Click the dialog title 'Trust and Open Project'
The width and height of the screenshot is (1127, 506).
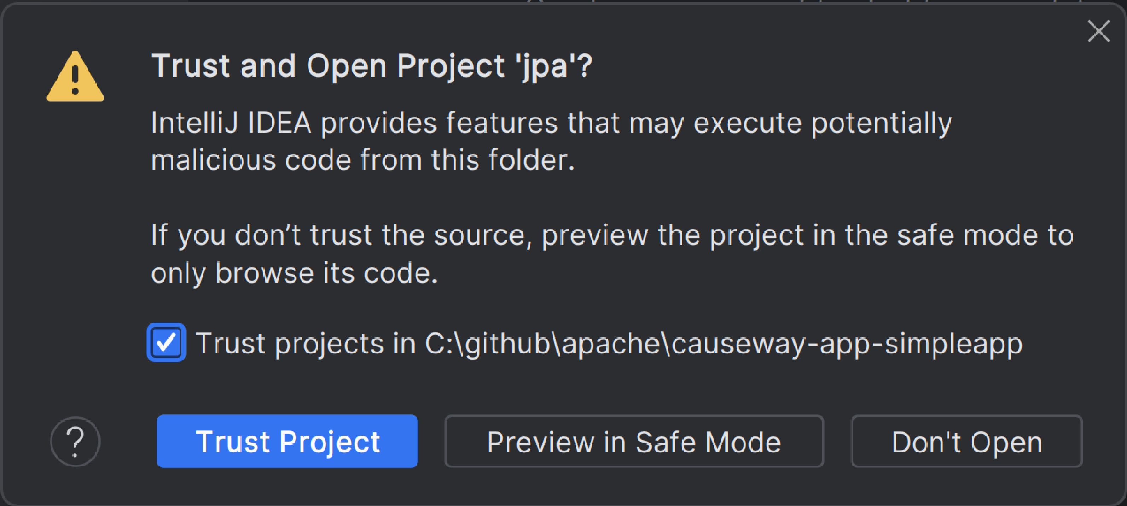[328, 66]
